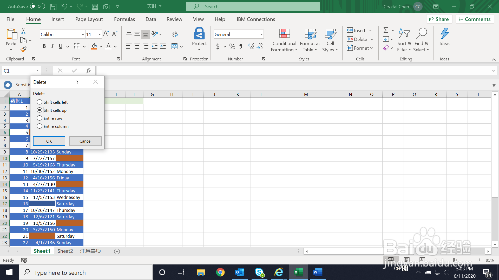
Task: Switch to Sheet2 worksheet tab
Action: tap(65, 251)
